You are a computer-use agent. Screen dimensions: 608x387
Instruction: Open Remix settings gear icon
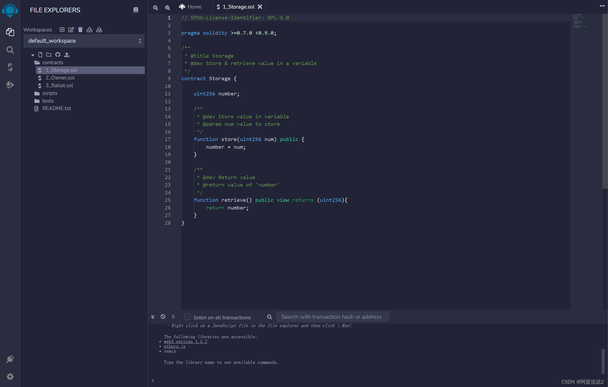click(10, 376)
